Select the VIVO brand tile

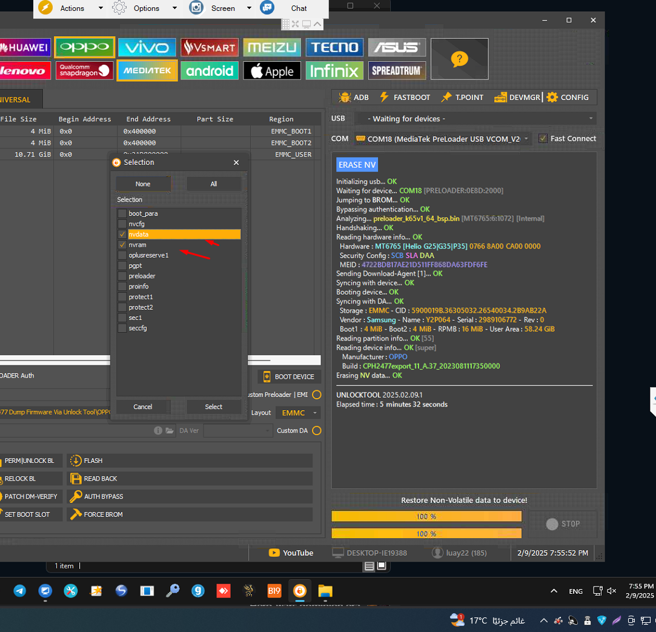point(147,47)
